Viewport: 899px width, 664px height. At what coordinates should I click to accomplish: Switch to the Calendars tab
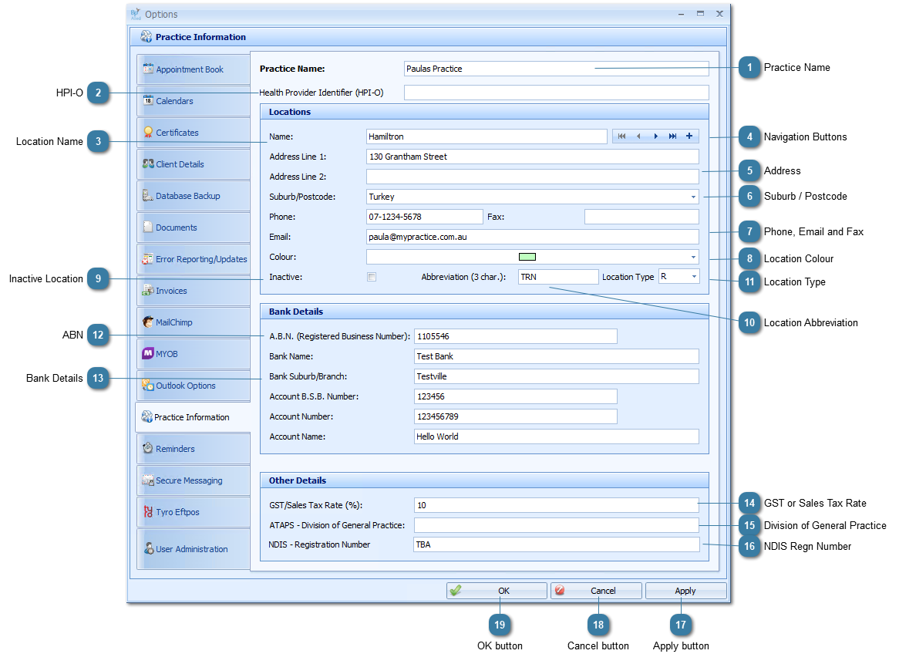[x=194, y=101]
